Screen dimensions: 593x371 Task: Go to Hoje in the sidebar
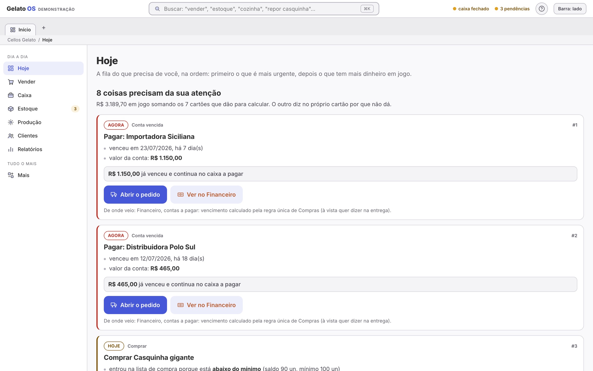43,68
